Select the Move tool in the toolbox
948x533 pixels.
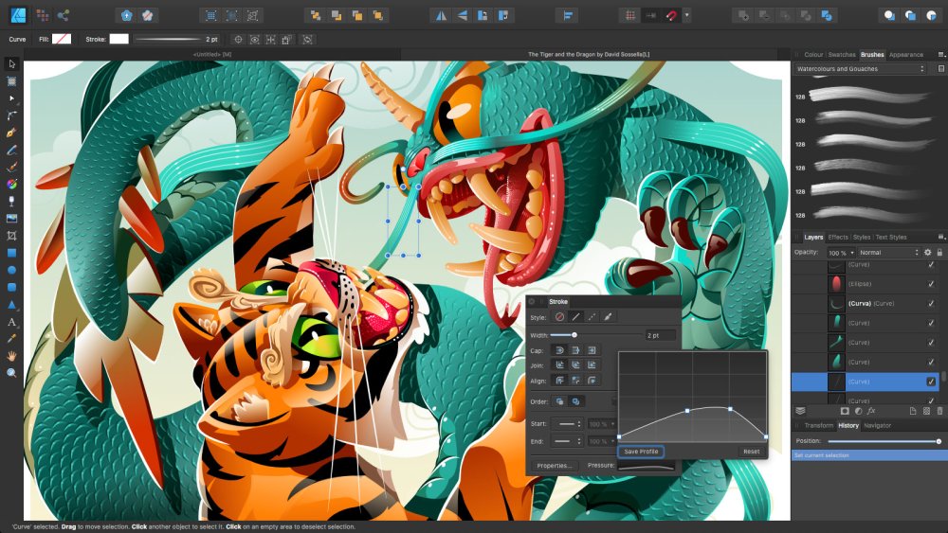(x=11, y=64)
